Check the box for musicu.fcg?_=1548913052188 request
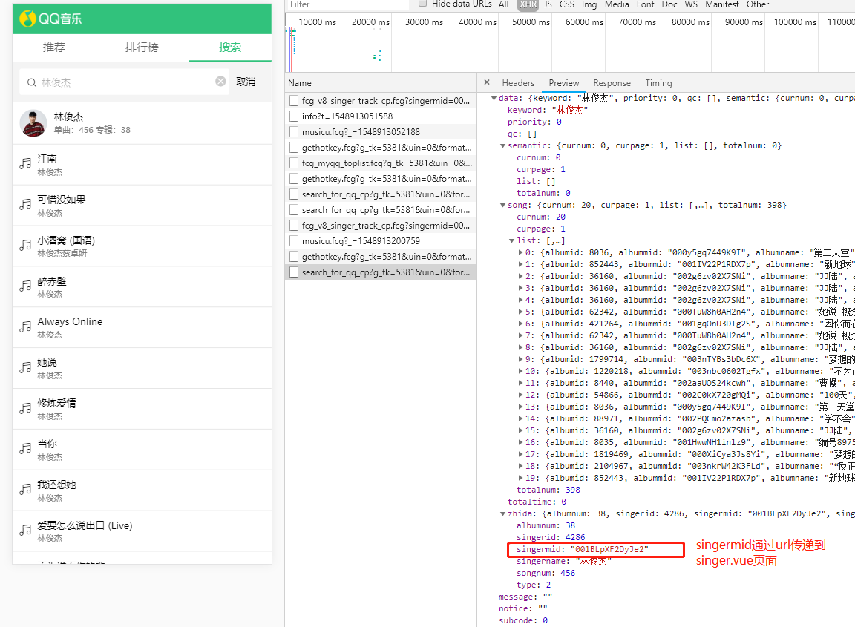 coord(294,132)
